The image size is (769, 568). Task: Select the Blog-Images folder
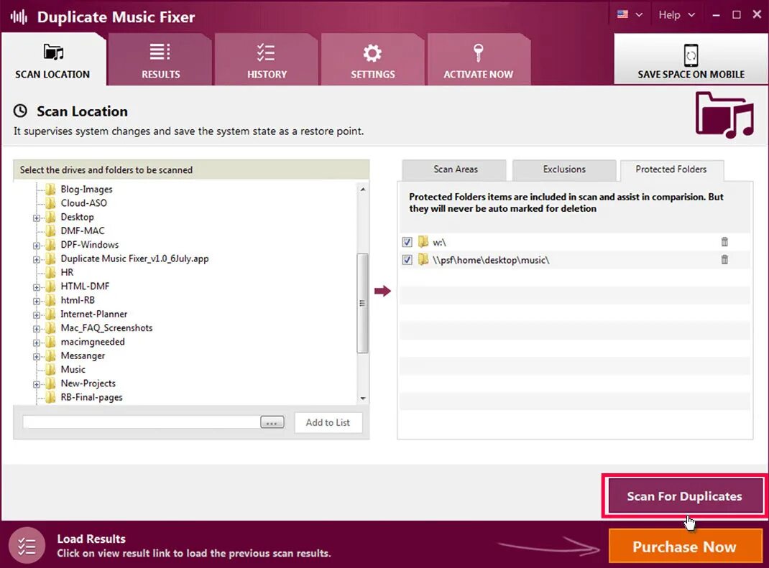coord(86,189)
